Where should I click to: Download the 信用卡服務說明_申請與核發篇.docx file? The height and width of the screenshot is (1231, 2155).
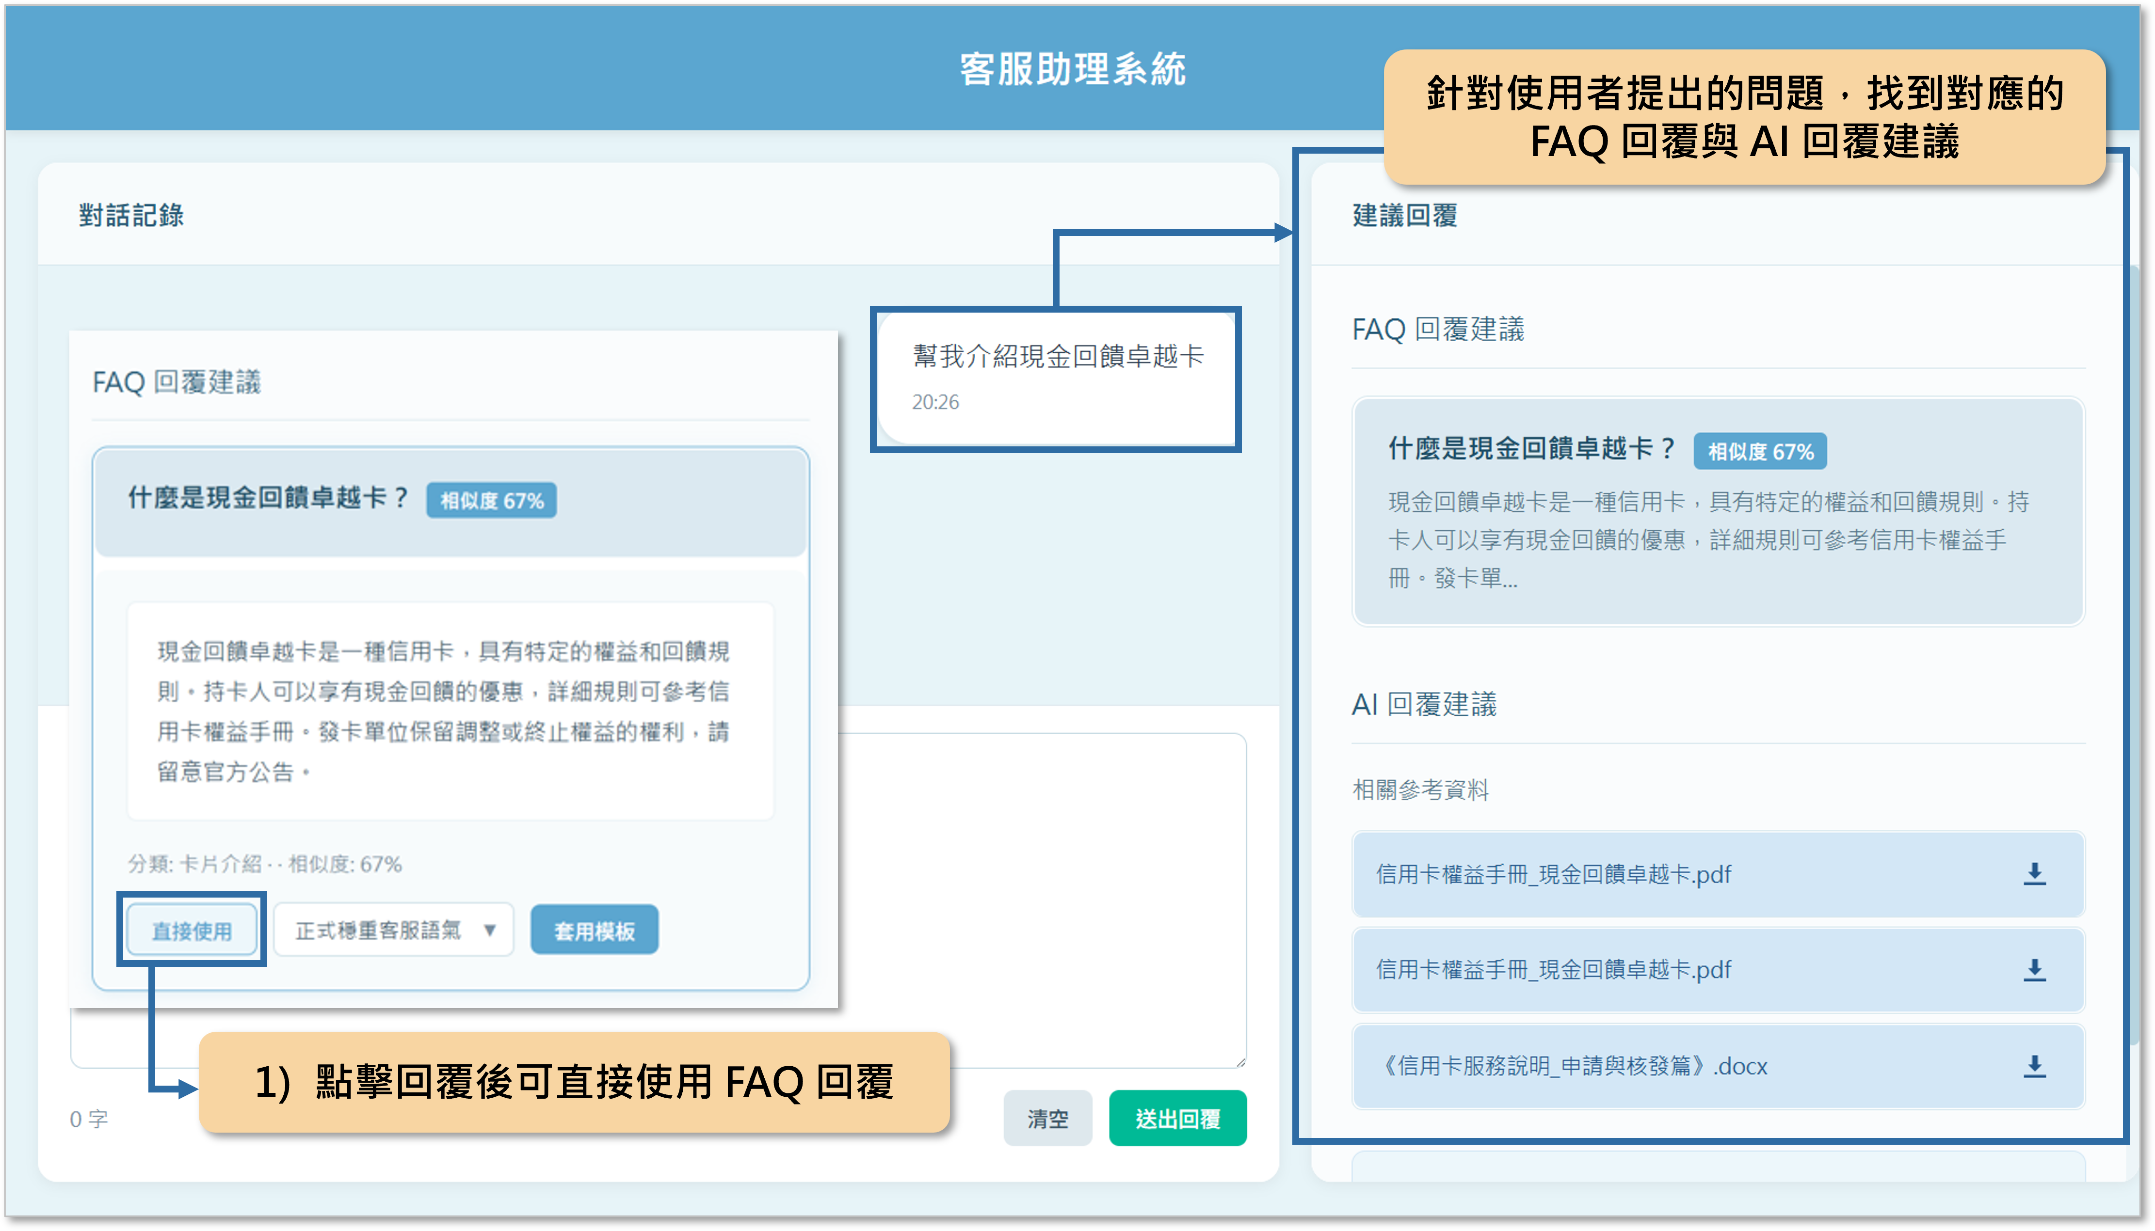click(2034, 1066)
